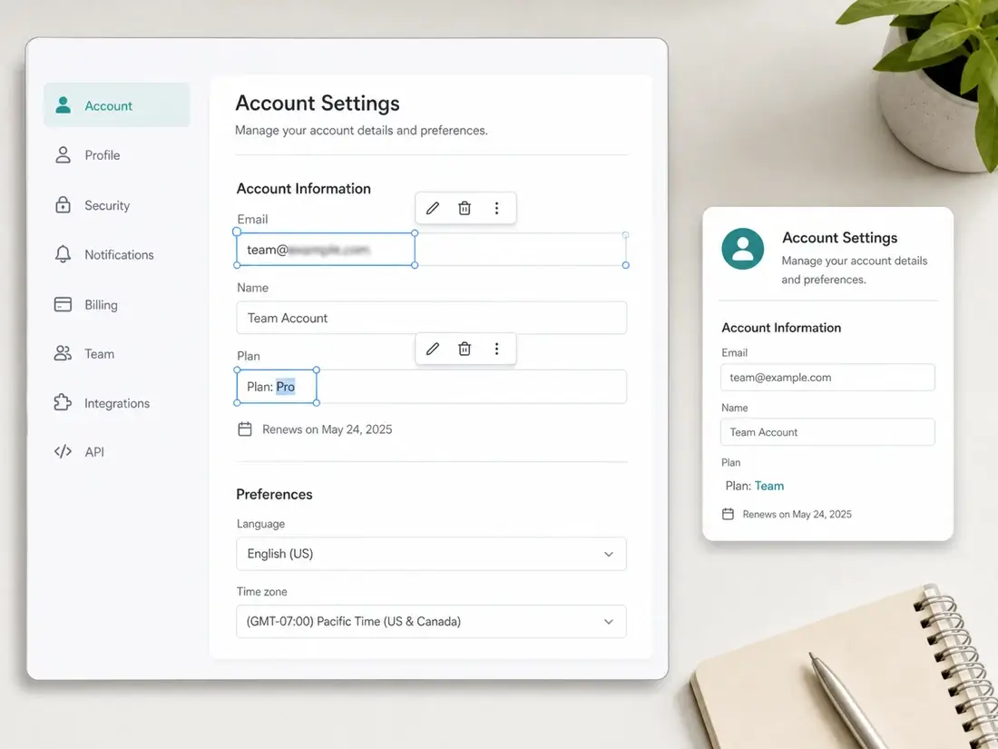Click the teal avatar icon in the small card

coord(743,249)
